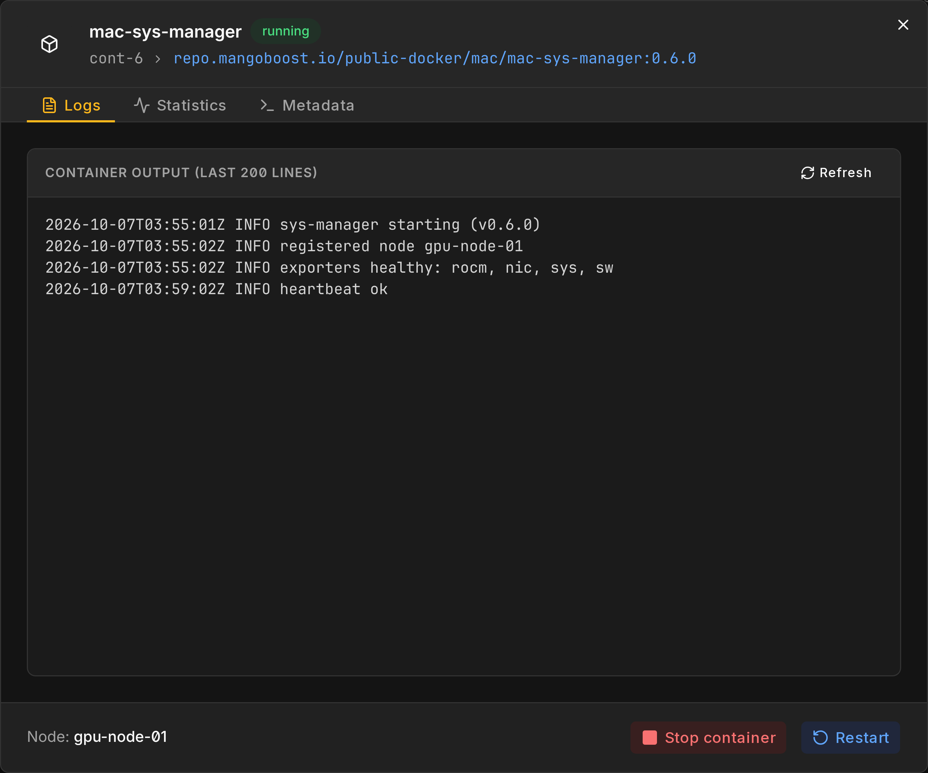Click the Statistics activity pulse icon
928x773 pixels.
[x=141, y=105]
